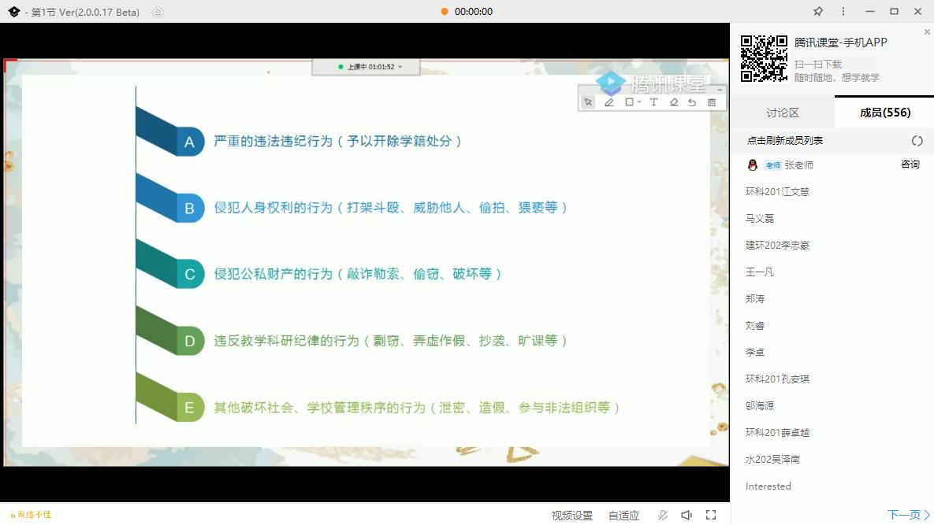Select the eraser tool
This screenshot has width=934, height=525.
(x=674, y=102)
